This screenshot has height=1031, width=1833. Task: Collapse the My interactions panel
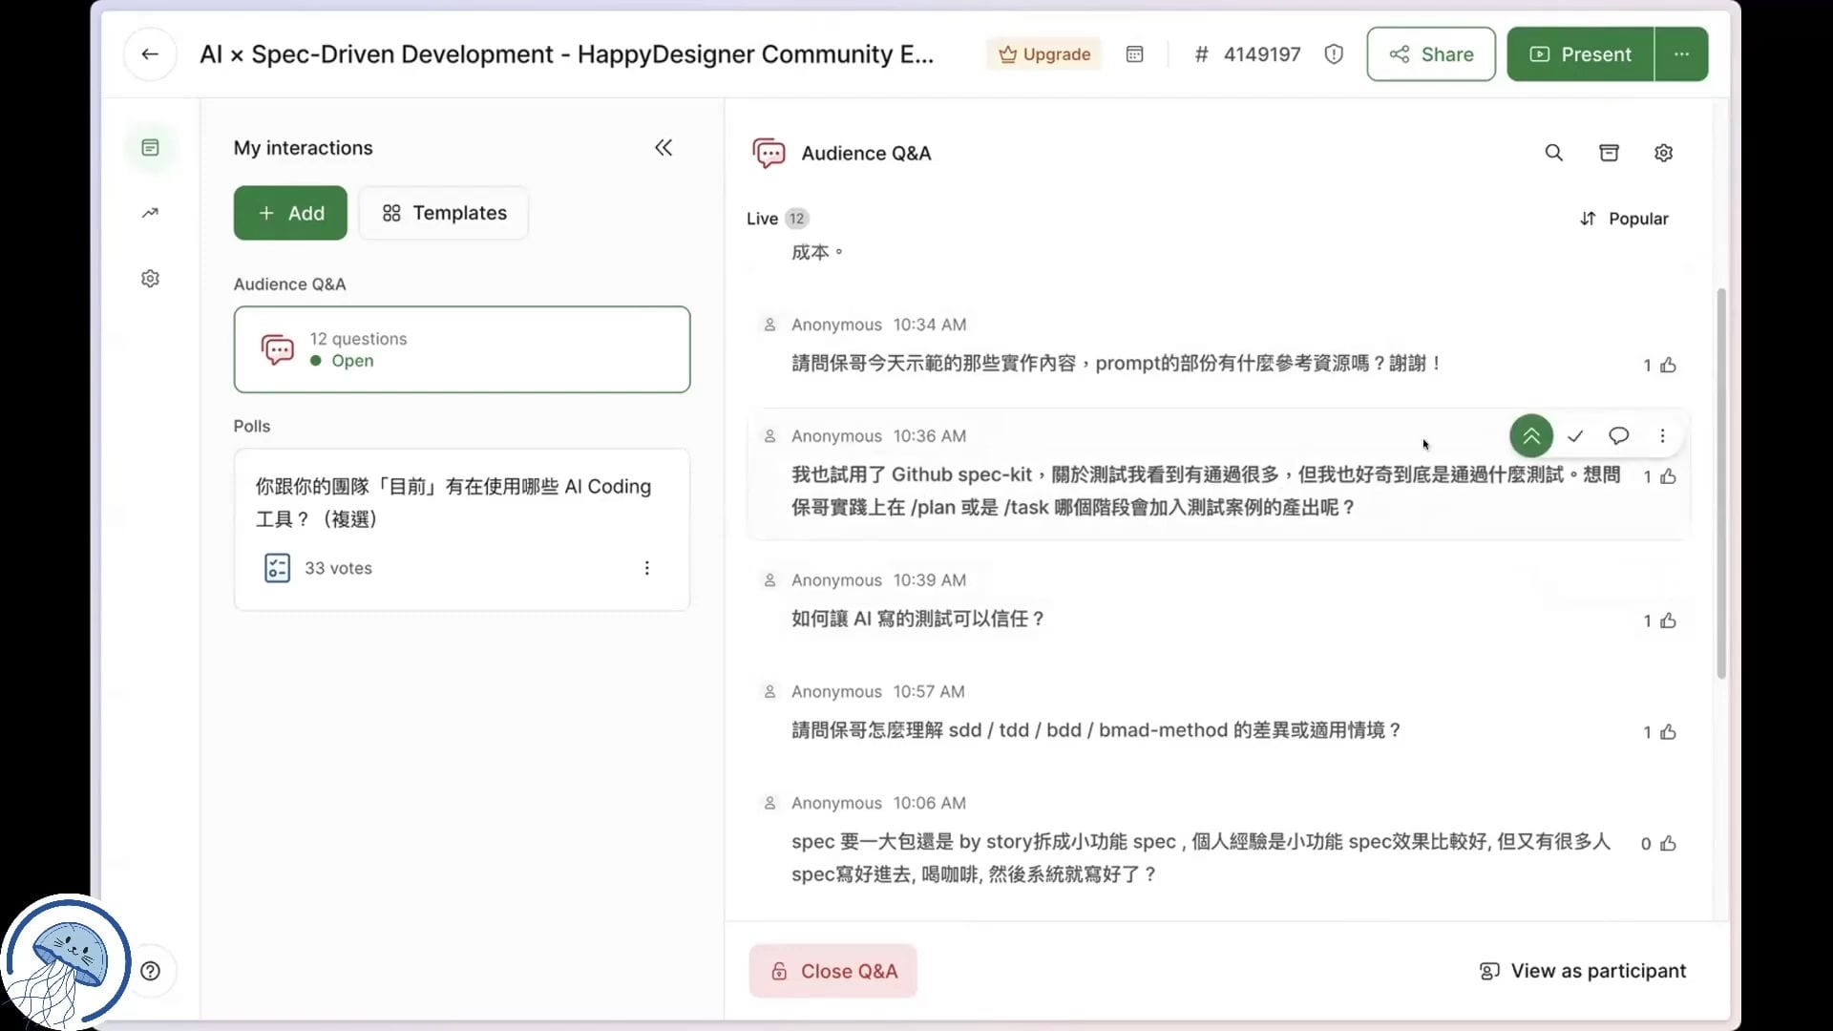pyautogui.click(x=664, y=148)
